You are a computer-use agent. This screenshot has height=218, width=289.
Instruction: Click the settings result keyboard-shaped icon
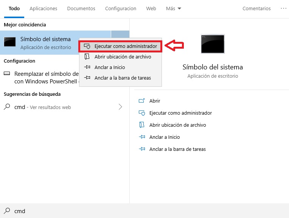pos(7,74)
